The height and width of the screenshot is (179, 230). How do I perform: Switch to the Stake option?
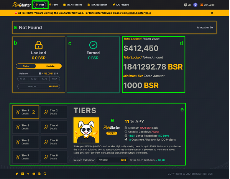point(26,66)
